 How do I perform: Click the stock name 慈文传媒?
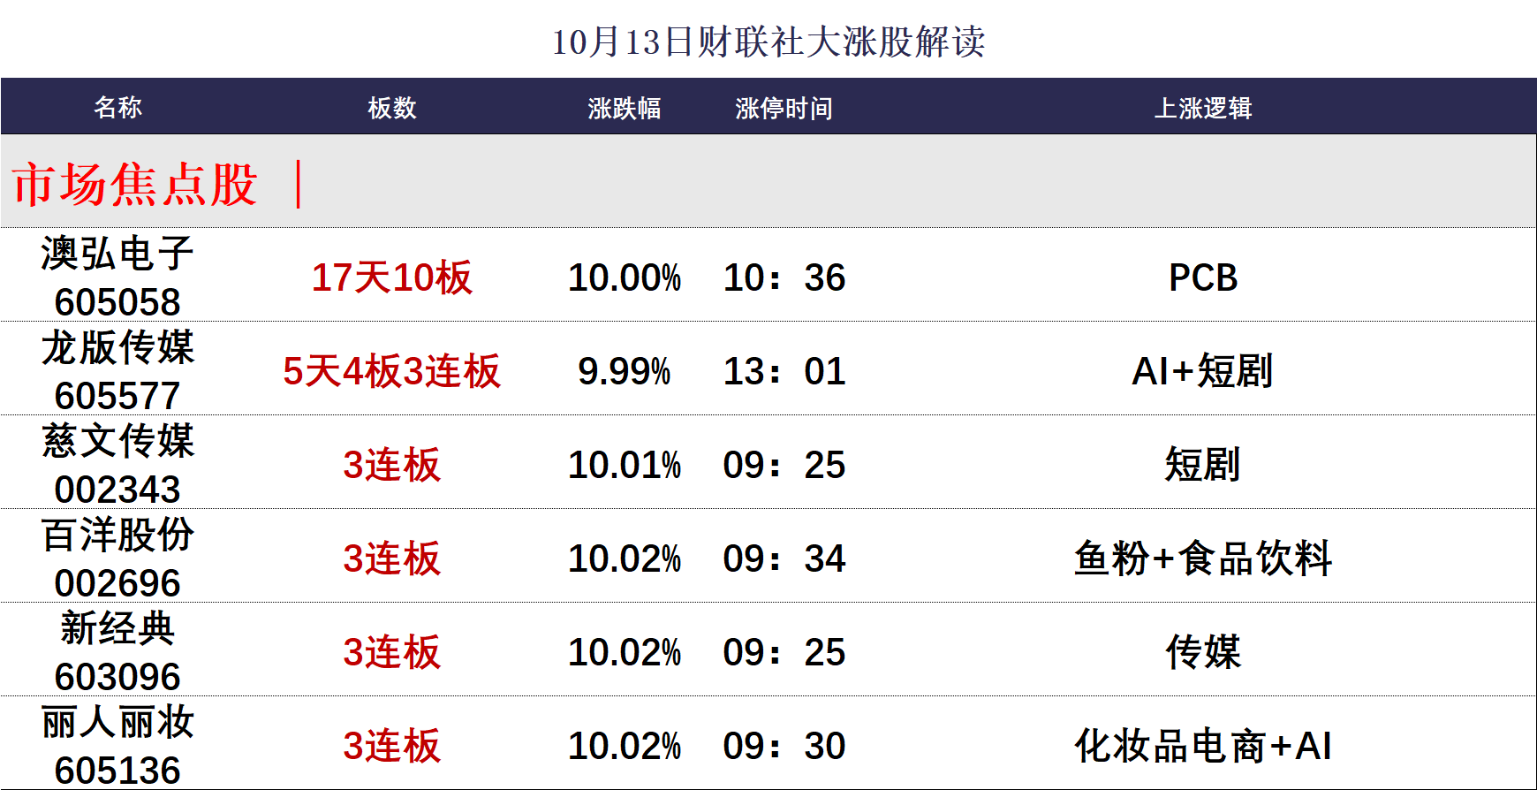[x=117, y=441]
